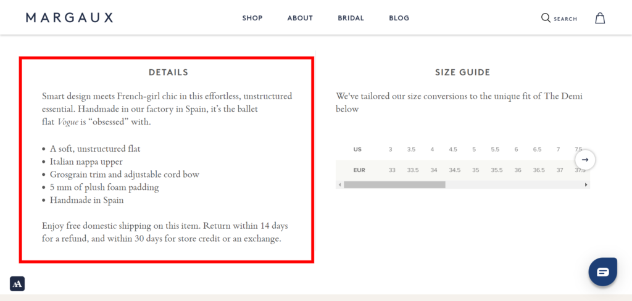The image size is (632, 301).
Task: Click 'Grosgrain trim and adjustable cord bow' bullet
Action: 125,175
